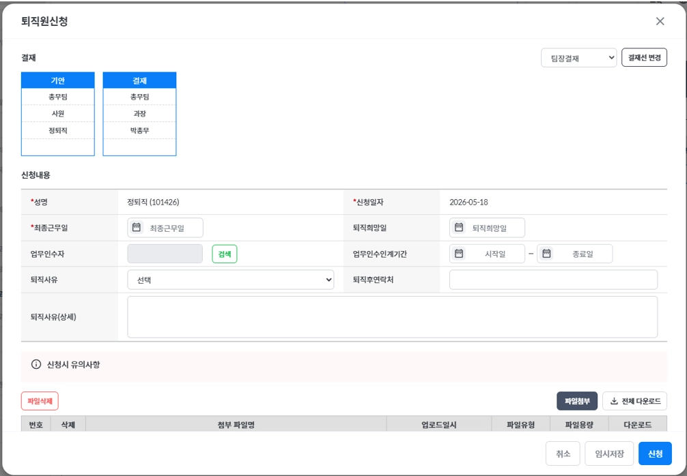Image resolution: width=687 pixels, height=476 pixels.
Task: Click the 정퇴직 (101426) name value
Action: 154,202
